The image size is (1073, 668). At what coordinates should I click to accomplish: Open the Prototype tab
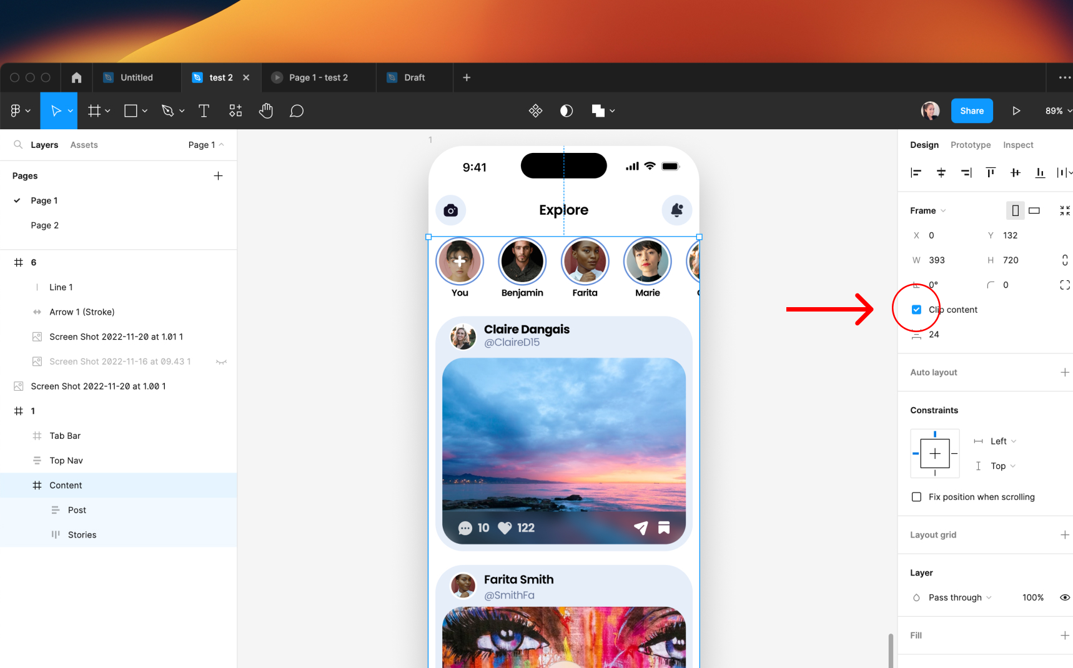[x=971, y=144]
